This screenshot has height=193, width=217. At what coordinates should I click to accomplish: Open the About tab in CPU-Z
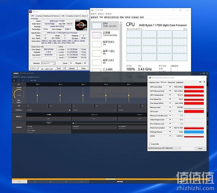[84, 16]
